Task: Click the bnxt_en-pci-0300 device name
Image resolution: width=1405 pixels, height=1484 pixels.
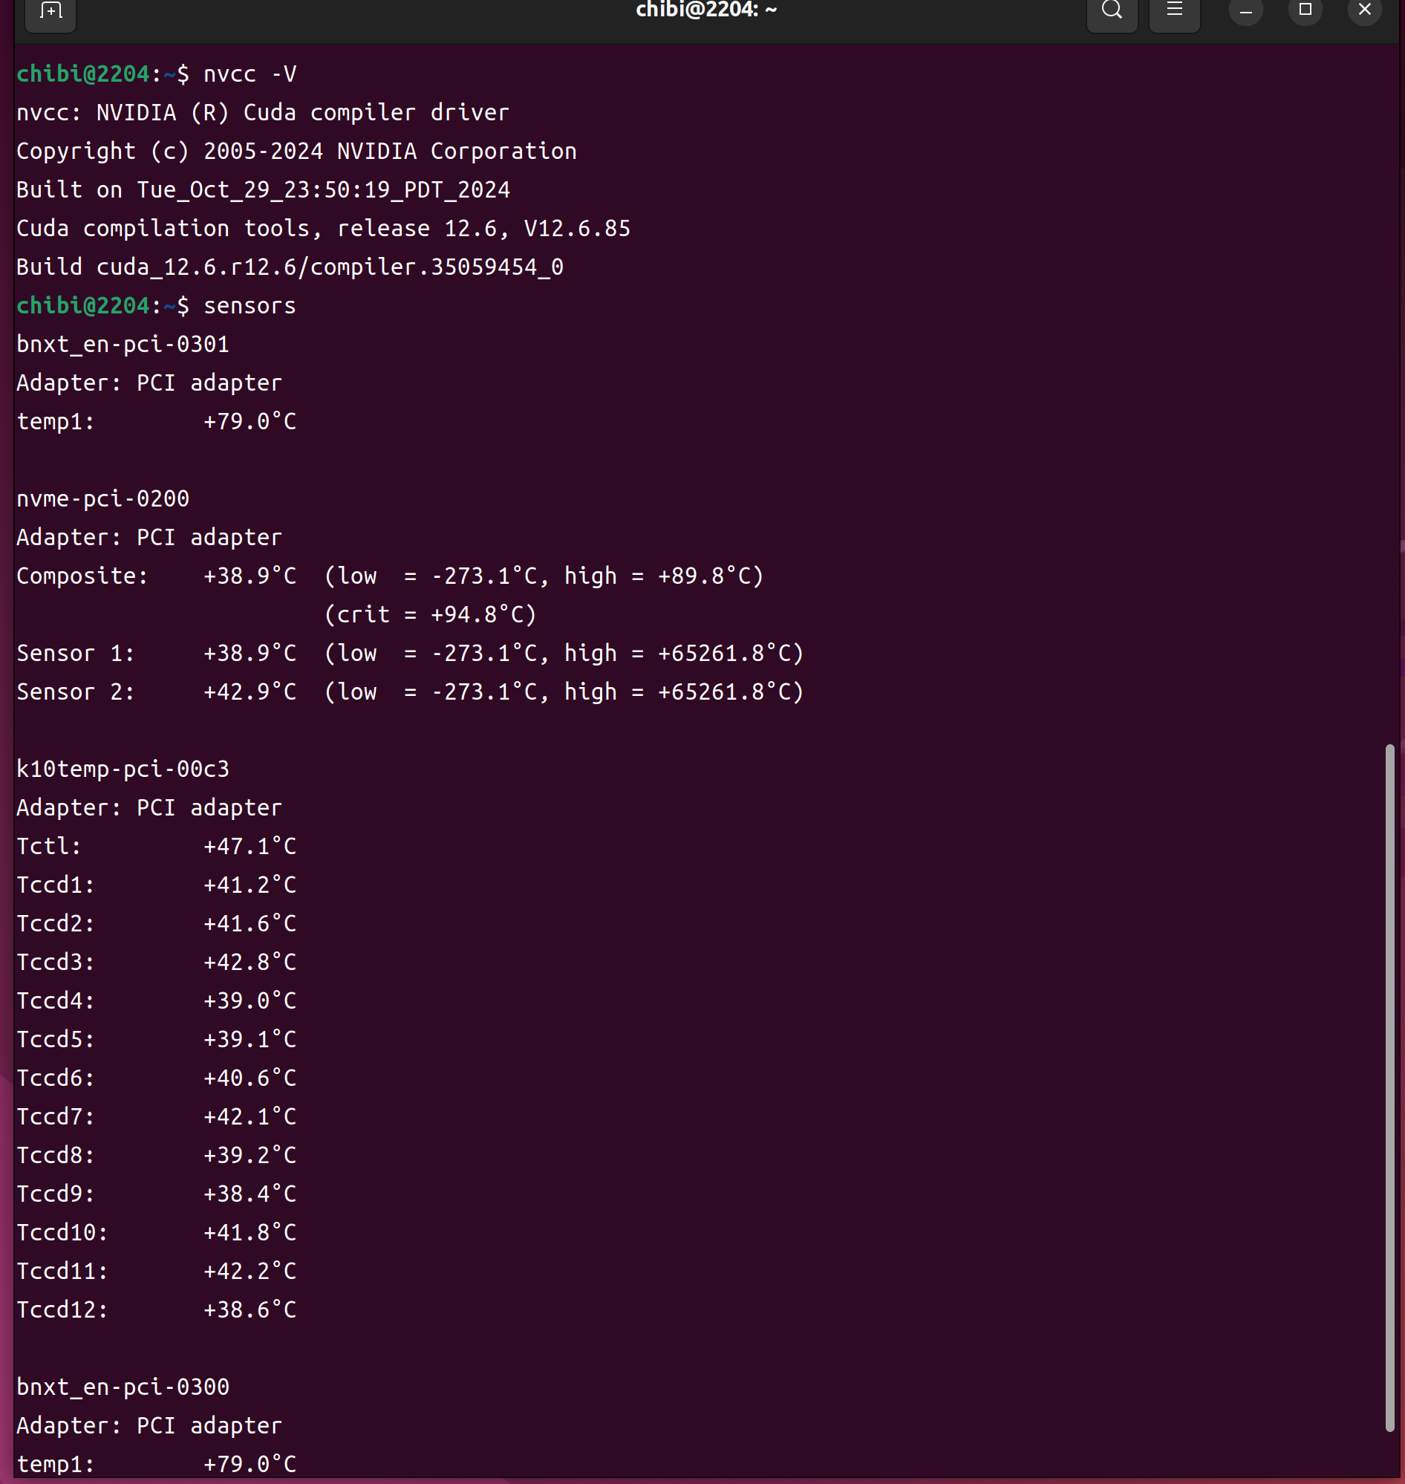Action: 123,1387
